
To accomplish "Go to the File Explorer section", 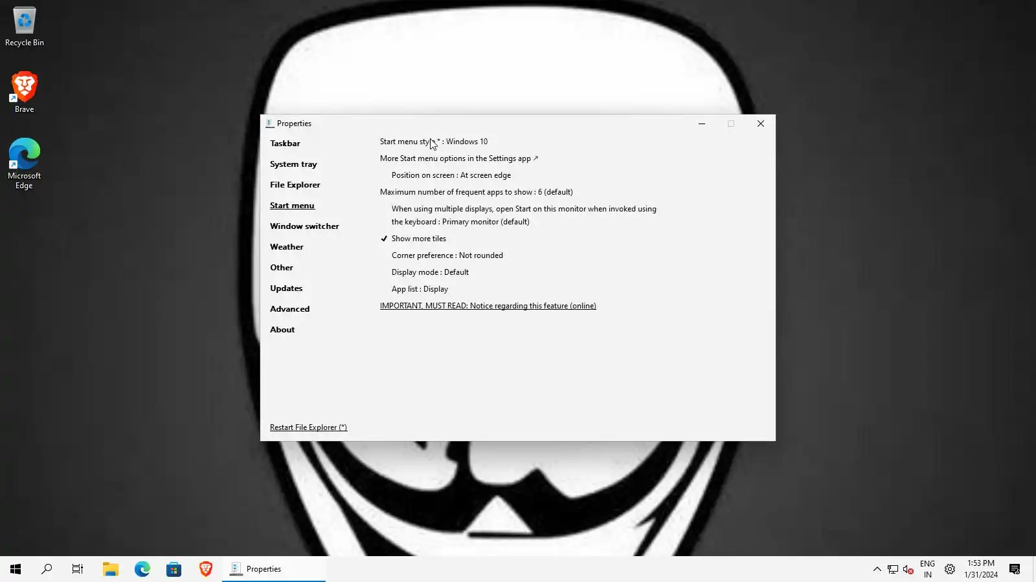I will coord(295,185).
